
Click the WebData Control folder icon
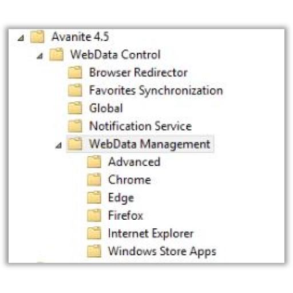click(x=56, y=54)
